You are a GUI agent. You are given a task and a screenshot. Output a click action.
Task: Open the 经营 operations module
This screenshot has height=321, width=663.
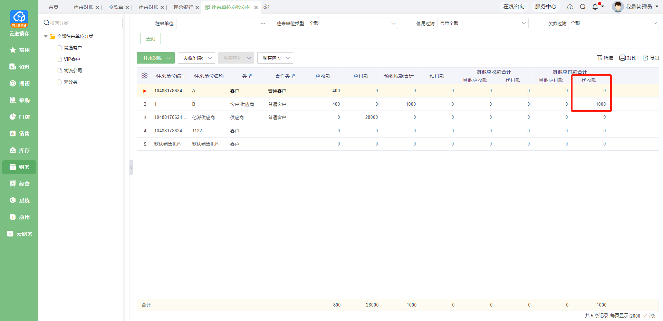[x=19, y=183]
